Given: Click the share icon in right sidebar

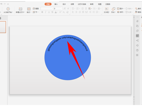Looking at the screenshot, I should click(137, 41).
